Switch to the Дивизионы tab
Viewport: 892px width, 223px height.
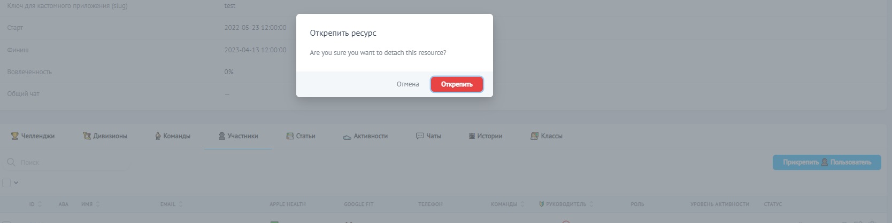[x=105, y=136]
